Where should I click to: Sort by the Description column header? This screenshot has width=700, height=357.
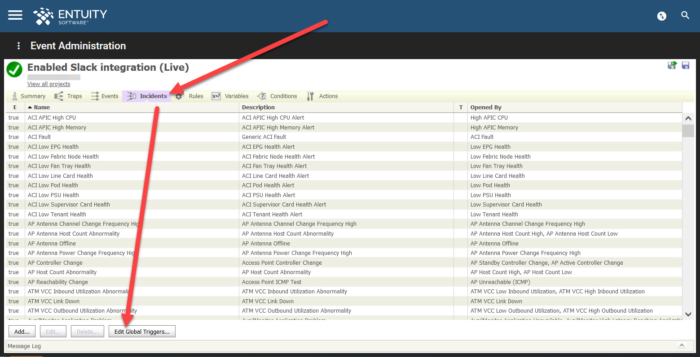[x=347, y=108]
